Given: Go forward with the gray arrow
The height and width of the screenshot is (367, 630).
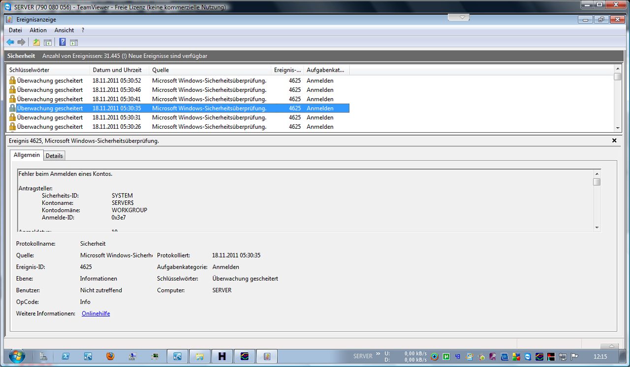Looking at the screenshot, I should coord(21,42).
